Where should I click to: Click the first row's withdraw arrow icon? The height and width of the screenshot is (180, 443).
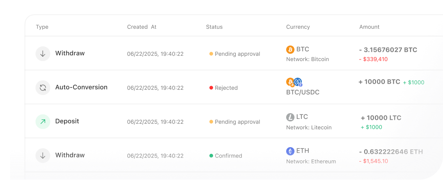coord(43,54)
